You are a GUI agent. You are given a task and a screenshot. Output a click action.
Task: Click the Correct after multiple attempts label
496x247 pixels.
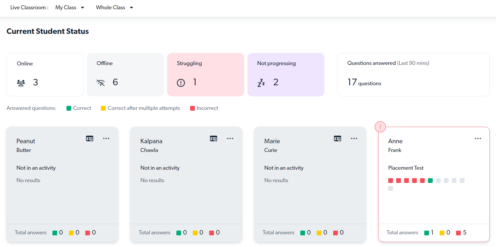click(x=144, y=108)
